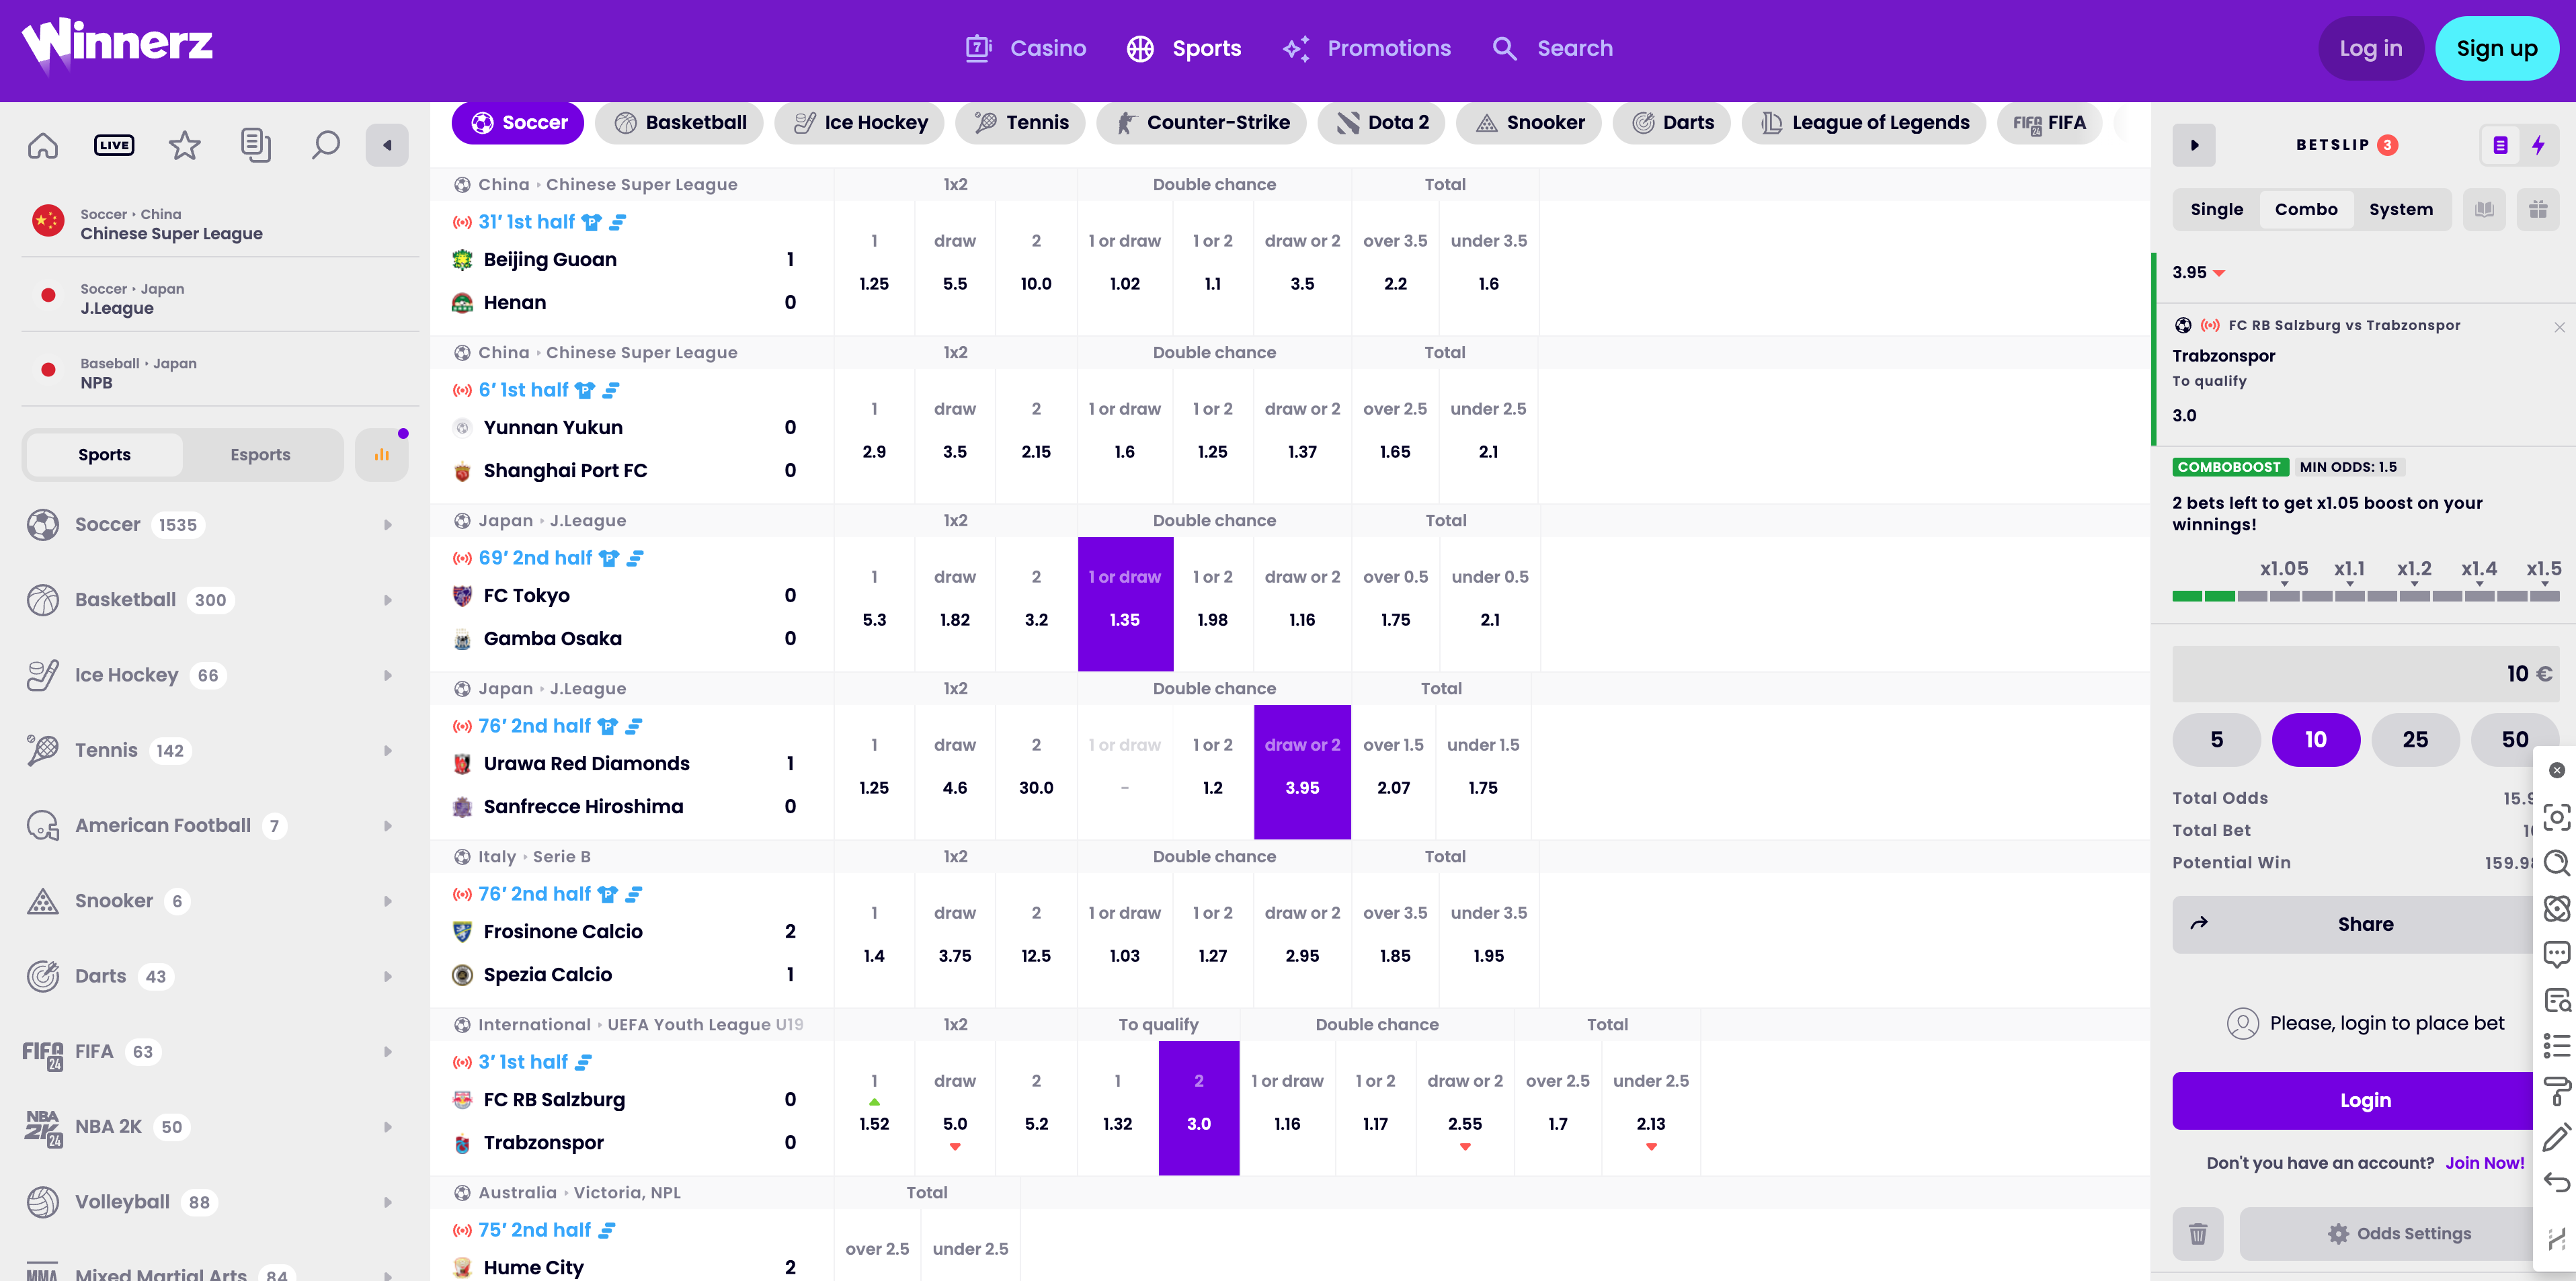Toggle FC Tokyo '1 or draw' 1.35 odds

(x=1125, y=604)
